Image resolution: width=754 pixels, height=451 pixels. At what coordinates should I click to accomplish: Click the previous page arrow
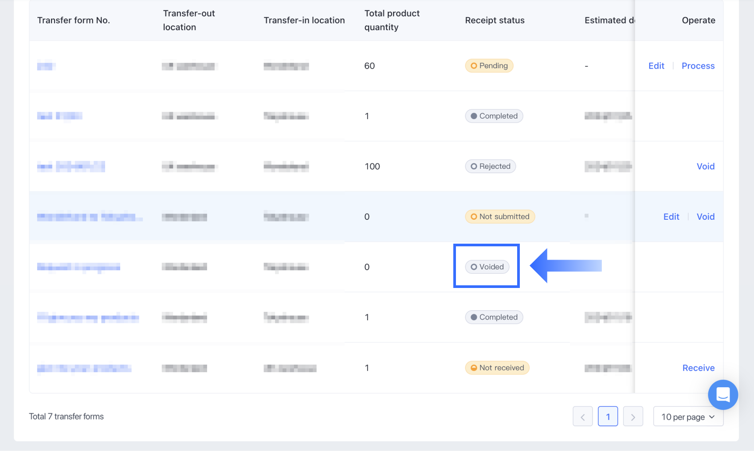pos(582,417)
